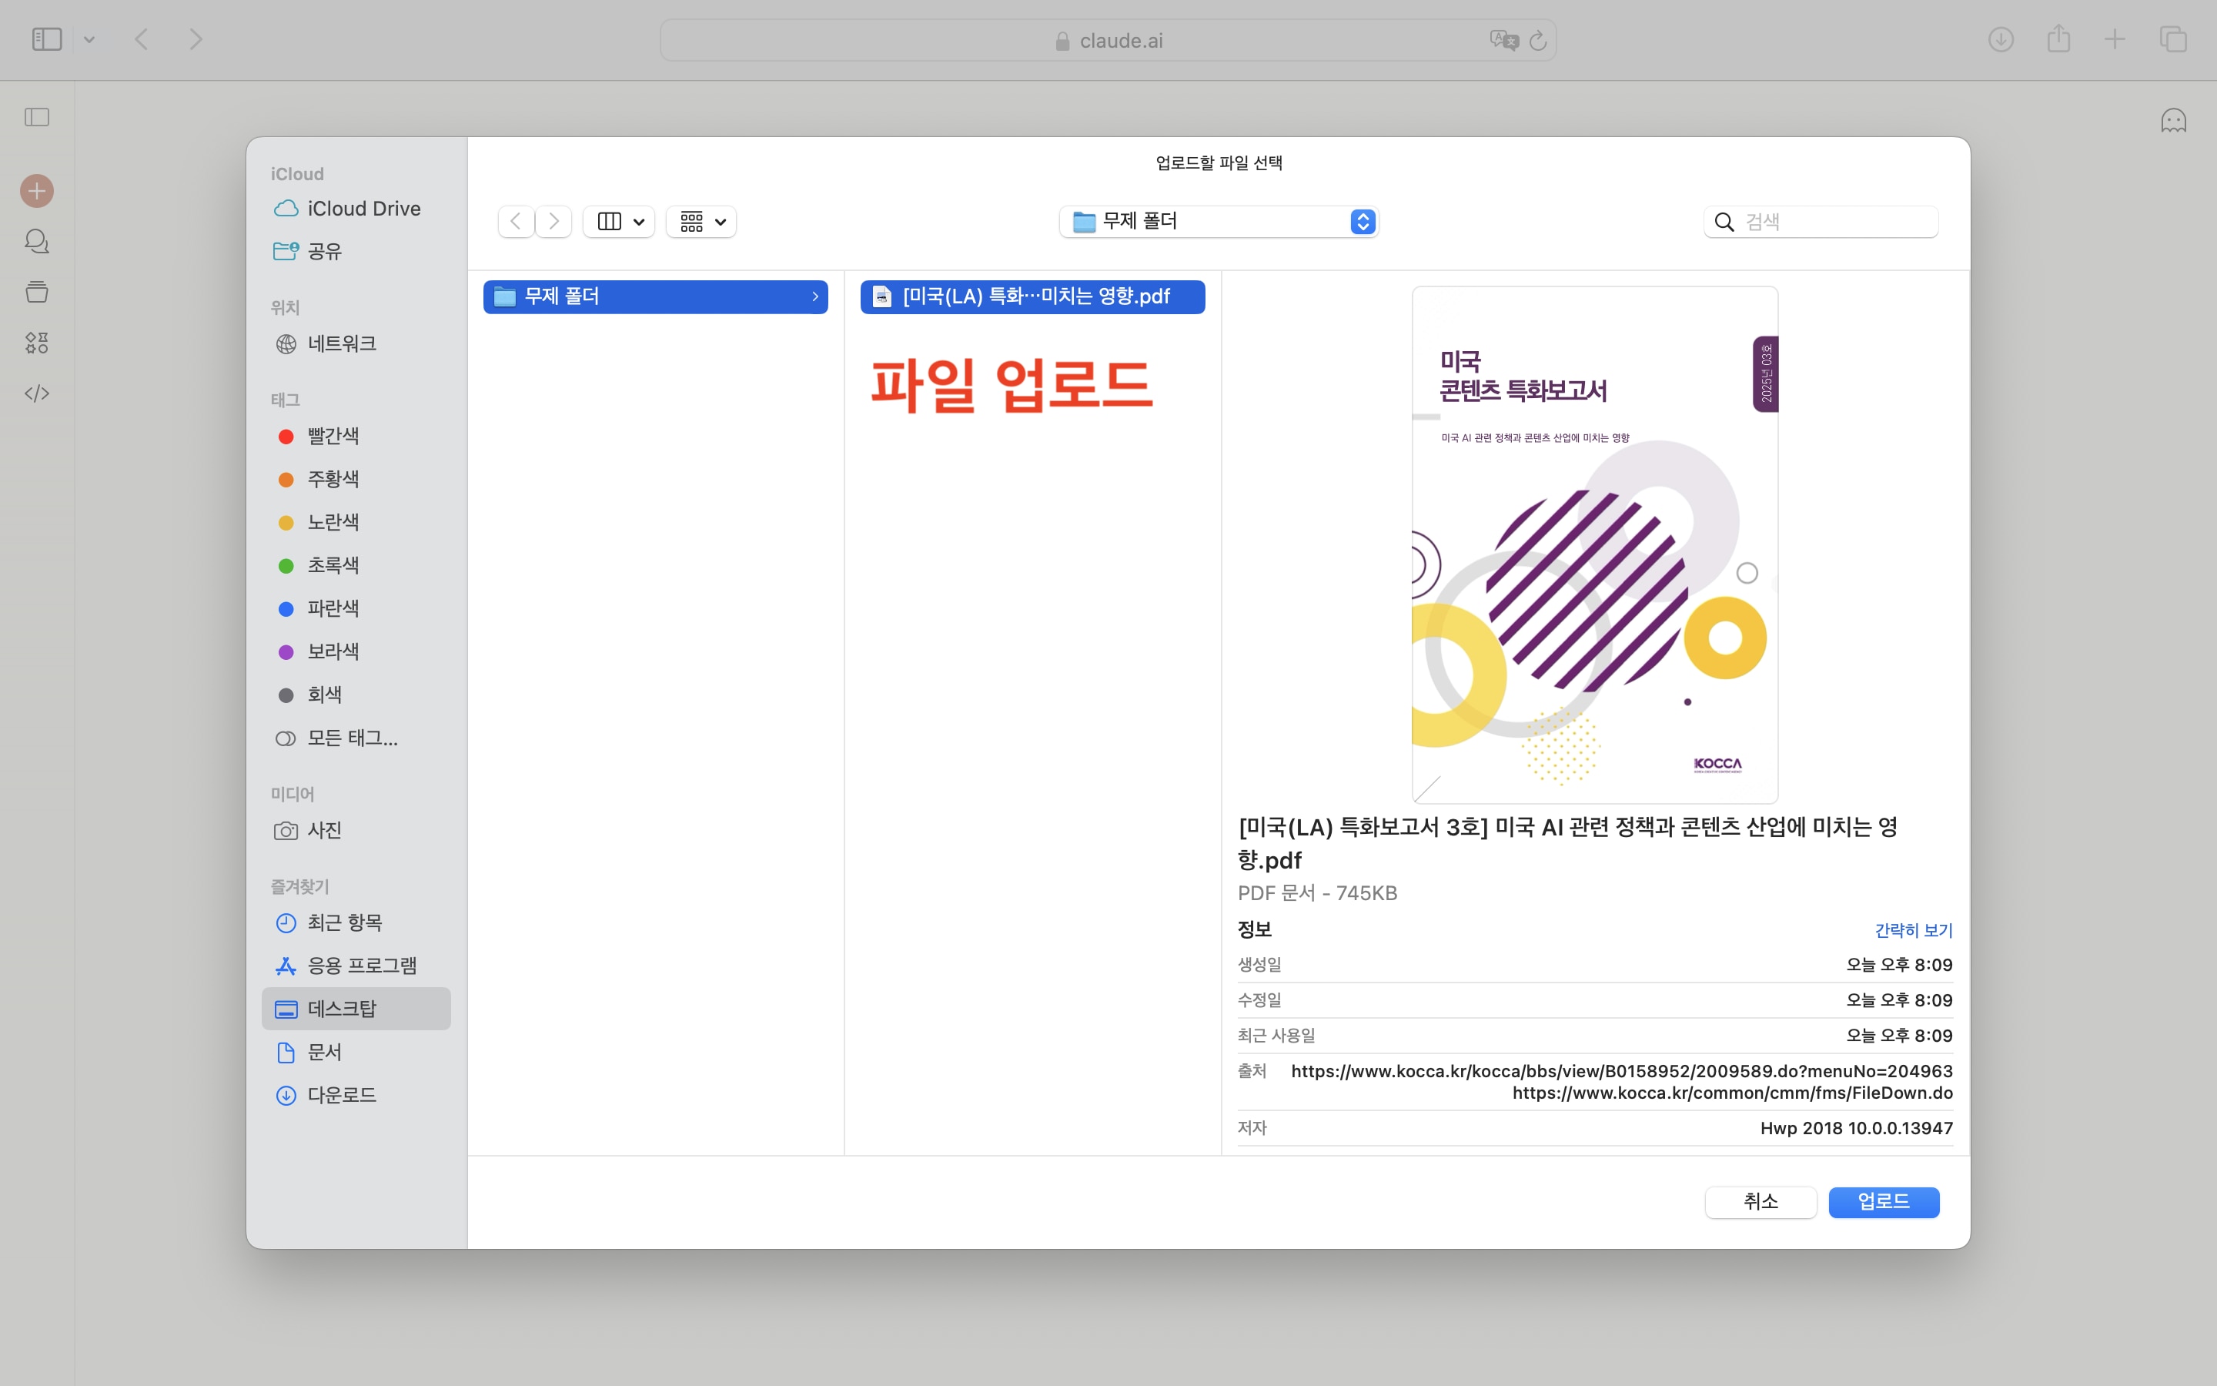
Task: Select 최근 항목 in the sidebar
Action: [x=344, y=922]
